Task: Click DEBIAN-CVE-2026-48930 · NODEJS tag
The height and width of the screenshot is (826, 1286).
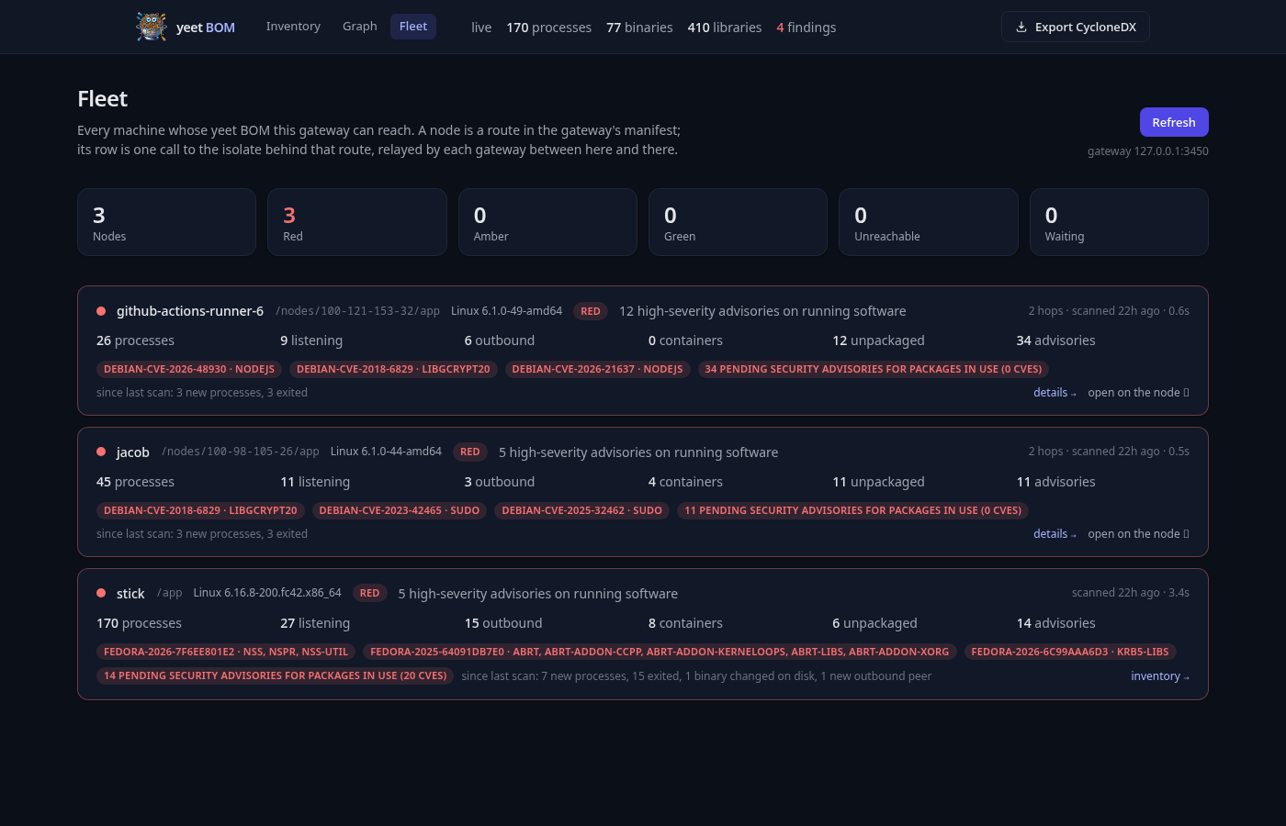Action: 189,369
